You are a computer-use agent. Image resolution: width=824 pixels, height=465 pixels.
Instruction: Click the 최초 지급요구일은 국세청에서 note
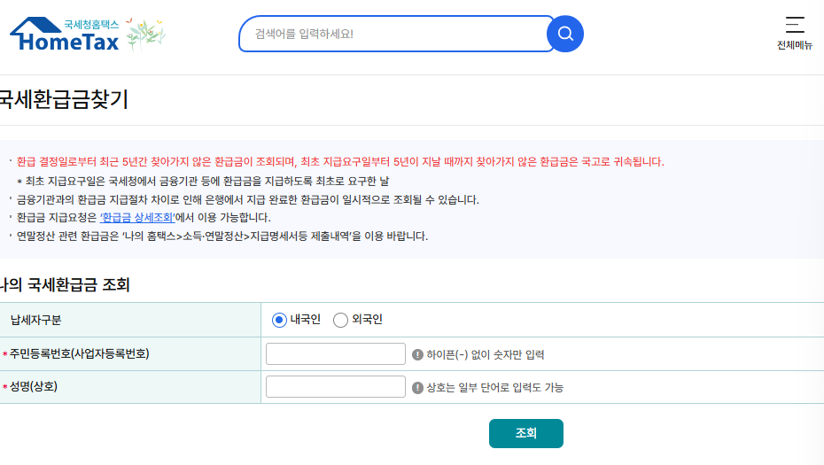203,182
